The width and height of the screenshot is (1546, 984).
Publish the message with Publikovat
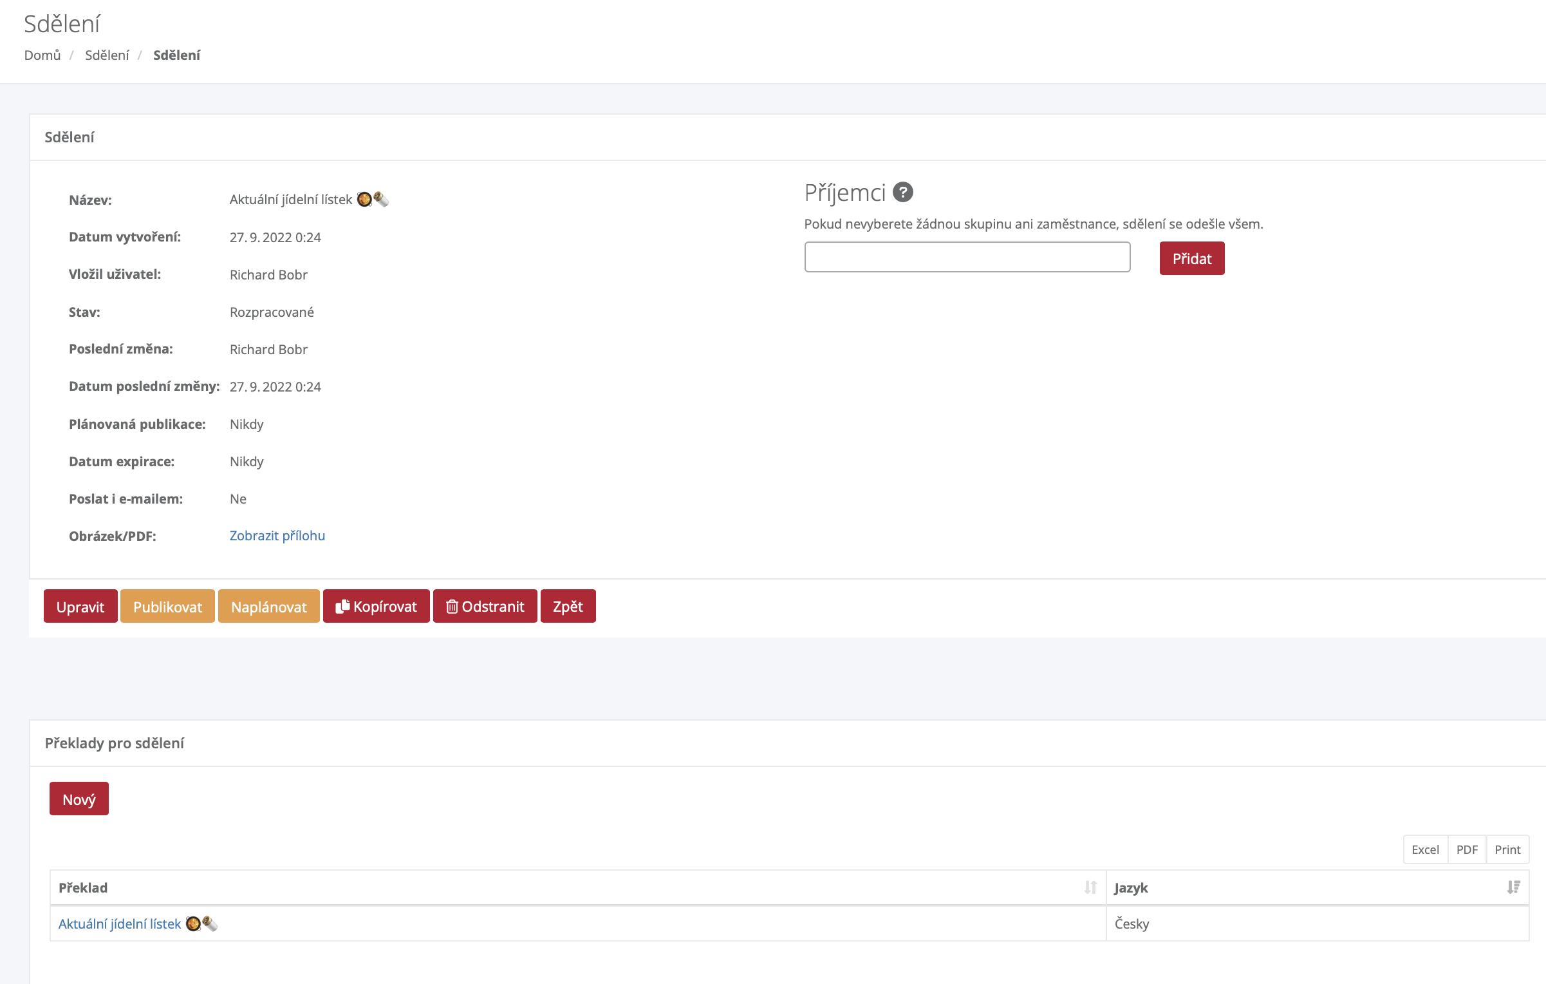click(x=167, y=607)
